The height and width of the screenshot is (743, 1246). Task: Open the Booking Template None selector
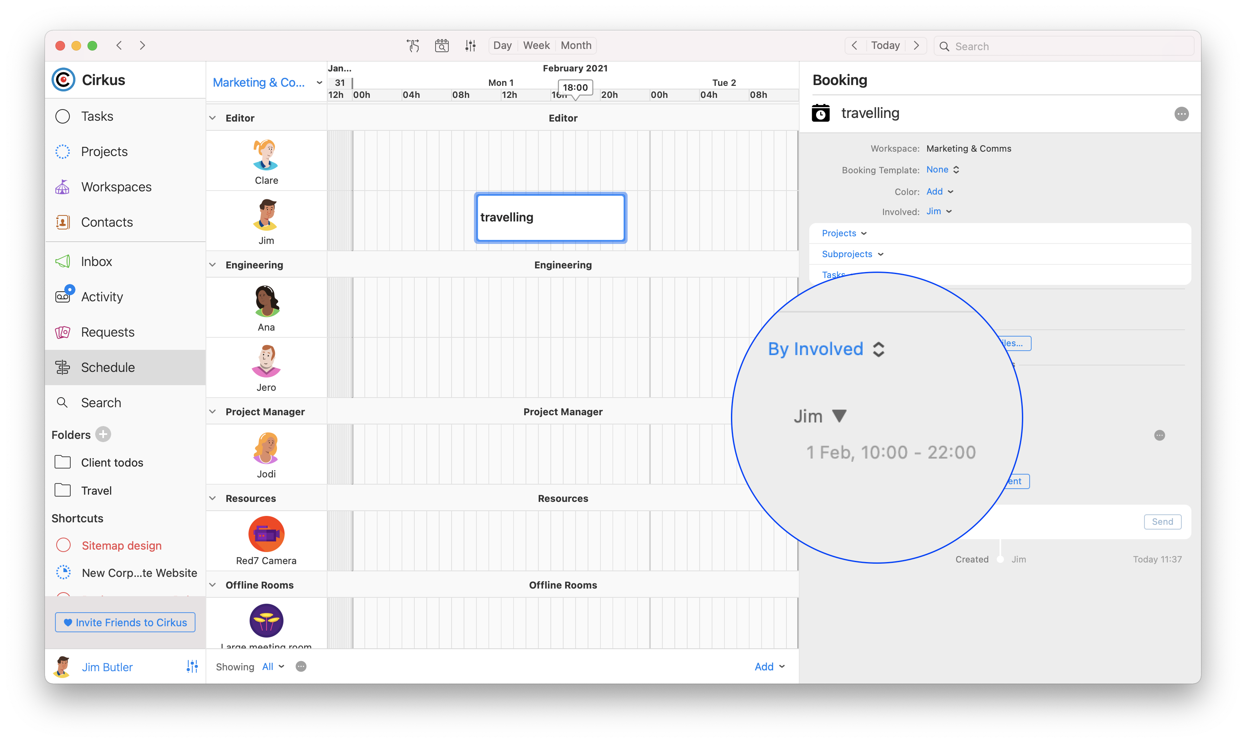(x=943, y=169)
